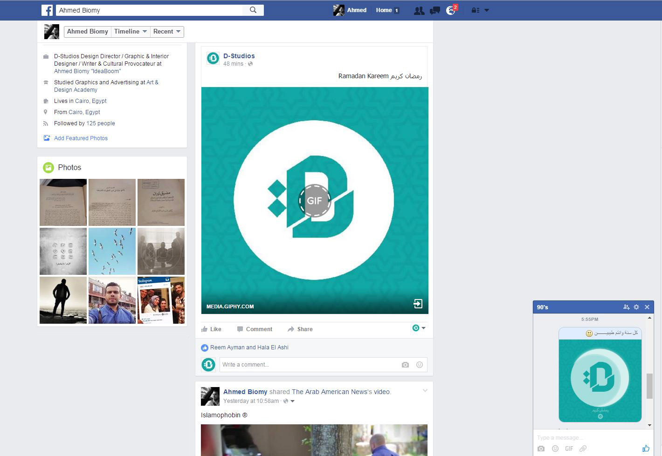Open the 90's chat settings gear
The height and width of the screenshot is (456, 662).
[636, 307]
